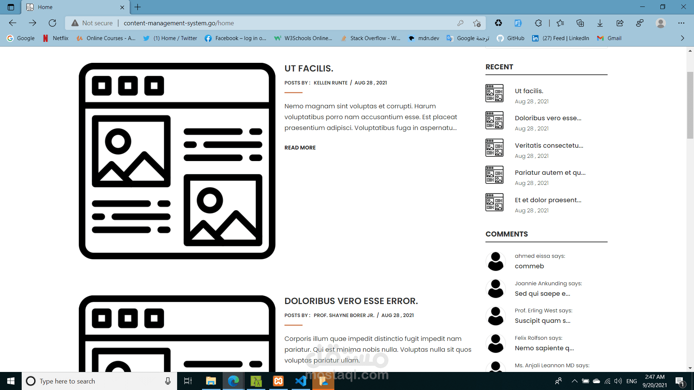Open a new browser tab

tap(138, 7)
